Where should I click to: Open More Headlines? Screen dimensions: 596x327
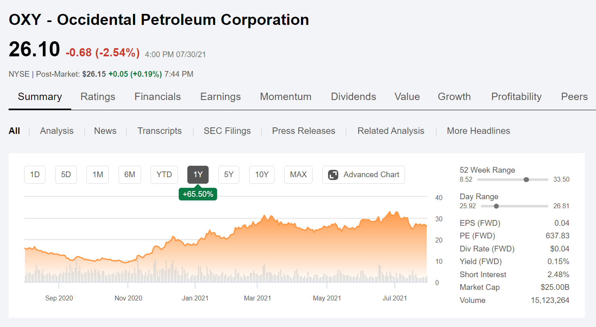[478, 131]
